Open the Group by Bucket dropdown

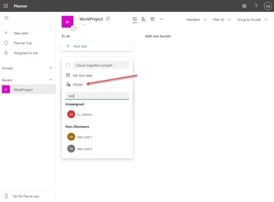click(252, 20)
